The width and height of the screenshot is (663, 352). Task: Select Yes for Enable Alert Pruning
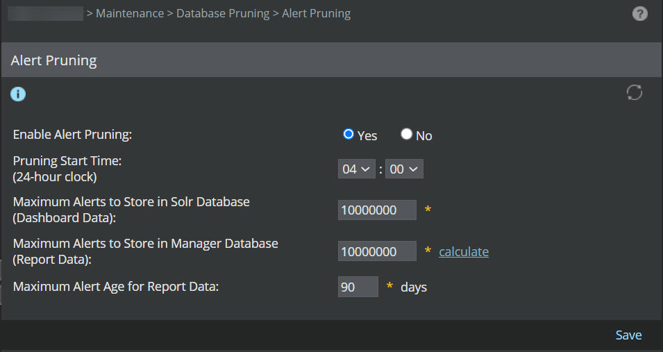pyautogui.click(x=349, y=134)
